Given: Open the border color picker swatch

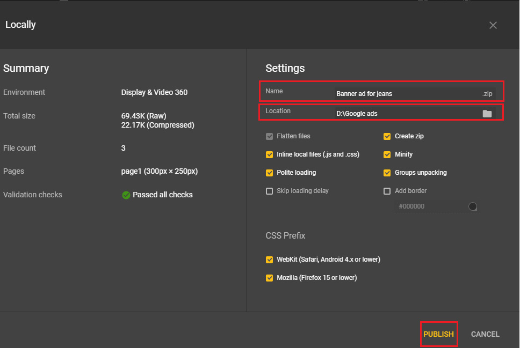Looking at the screenshot, I should click(x=473, y=206).
